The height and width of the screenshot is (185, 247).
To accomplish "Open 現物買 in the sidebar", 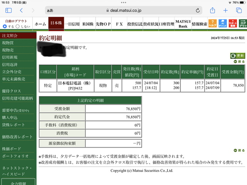I will (x=8, y=43).
